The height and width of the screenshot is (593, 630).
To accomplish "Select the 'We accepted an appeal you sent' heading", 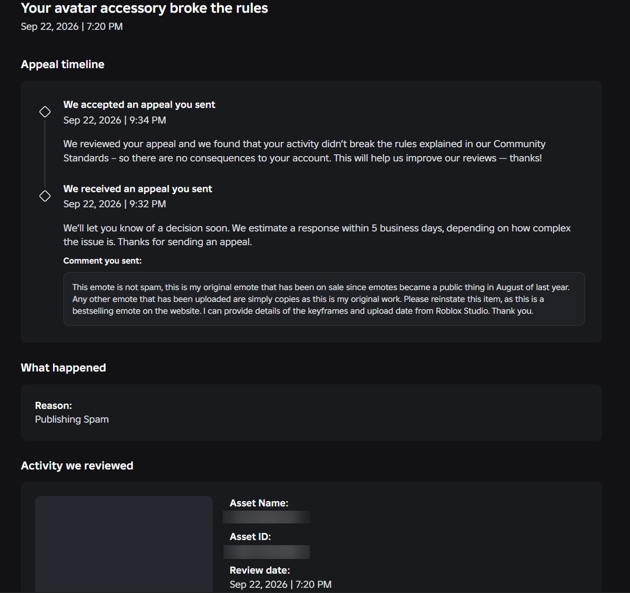I will point(139,104).
